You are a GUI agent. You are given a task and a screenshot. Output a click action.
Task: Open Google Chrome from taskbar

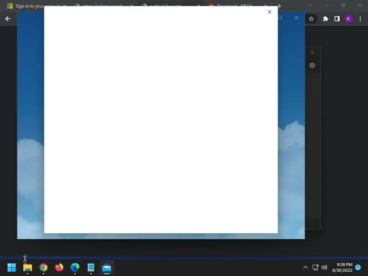(43, 267)
